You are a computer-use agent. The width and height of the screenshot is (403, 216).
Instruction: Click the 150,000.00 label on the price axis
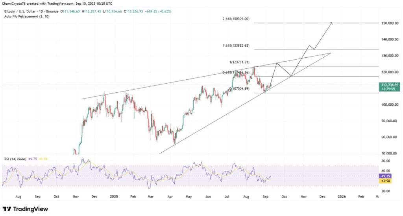point(390,23)
